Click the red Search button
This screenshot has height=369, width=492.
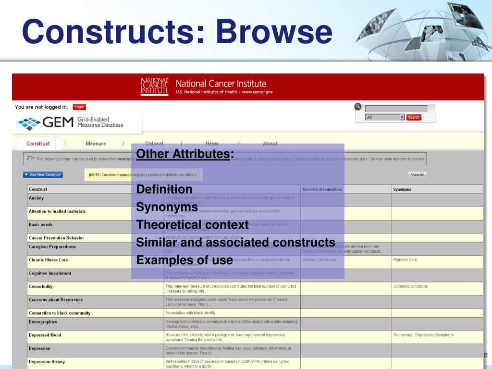point(414,117)
